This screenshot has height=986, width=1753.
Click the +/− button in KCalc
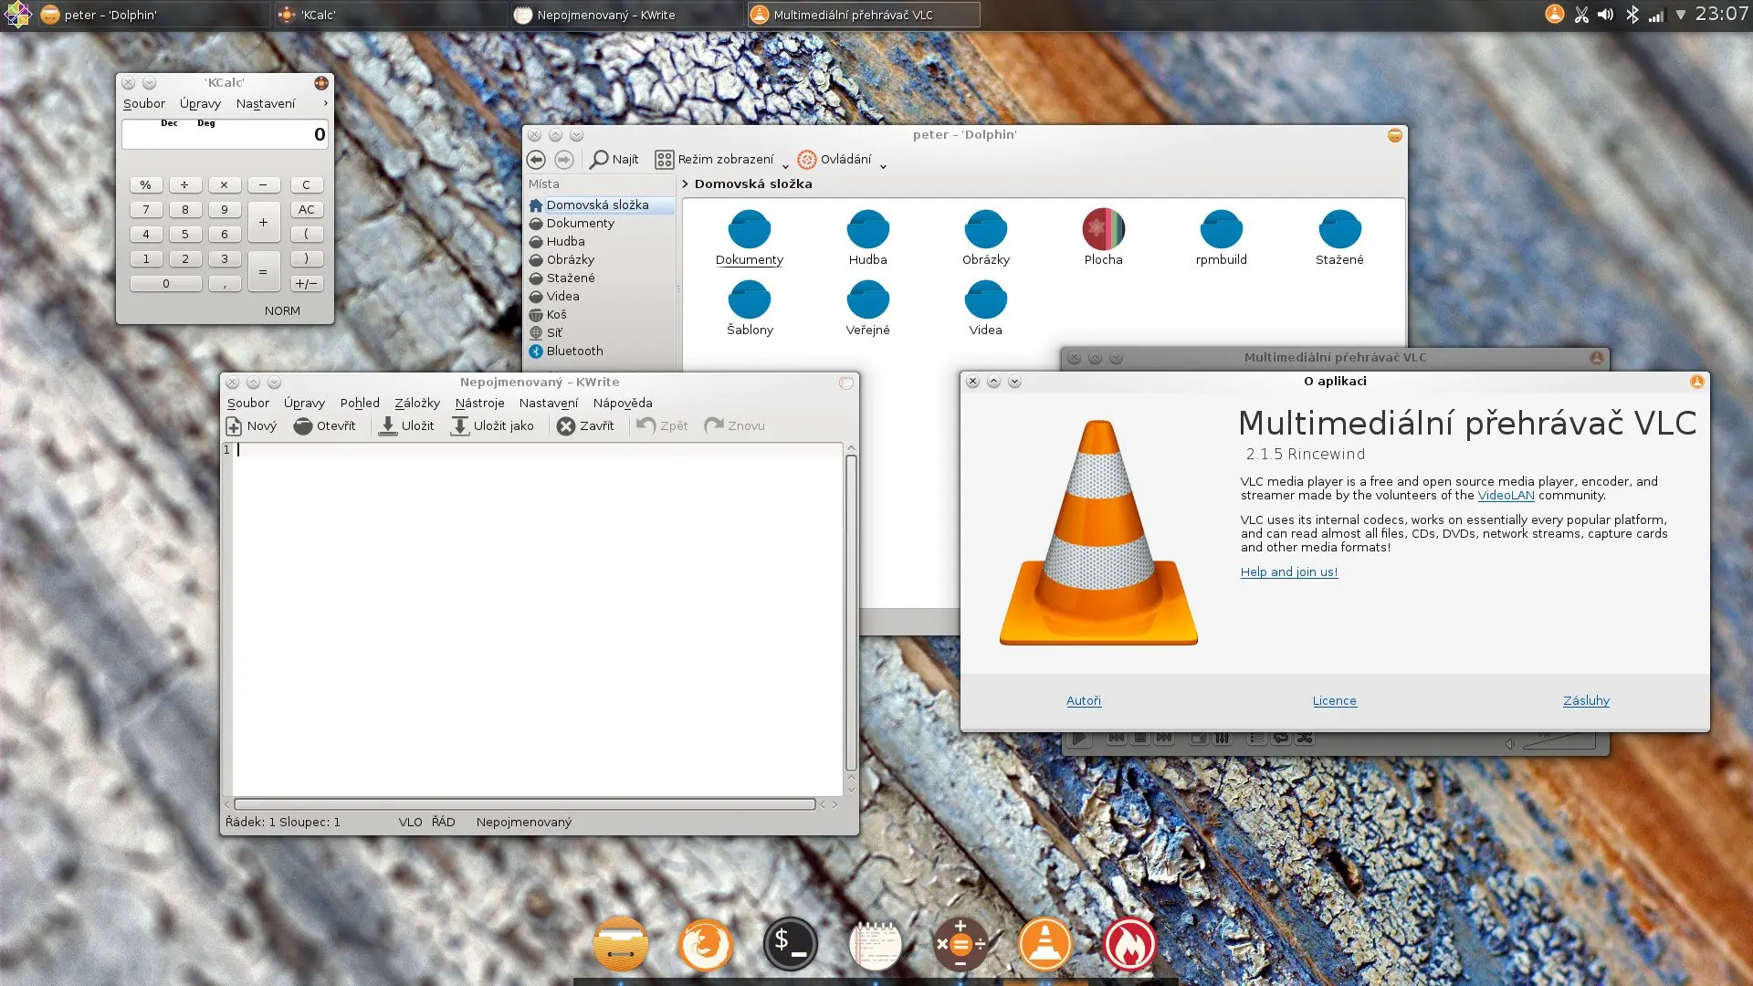[x=307, y=284]
